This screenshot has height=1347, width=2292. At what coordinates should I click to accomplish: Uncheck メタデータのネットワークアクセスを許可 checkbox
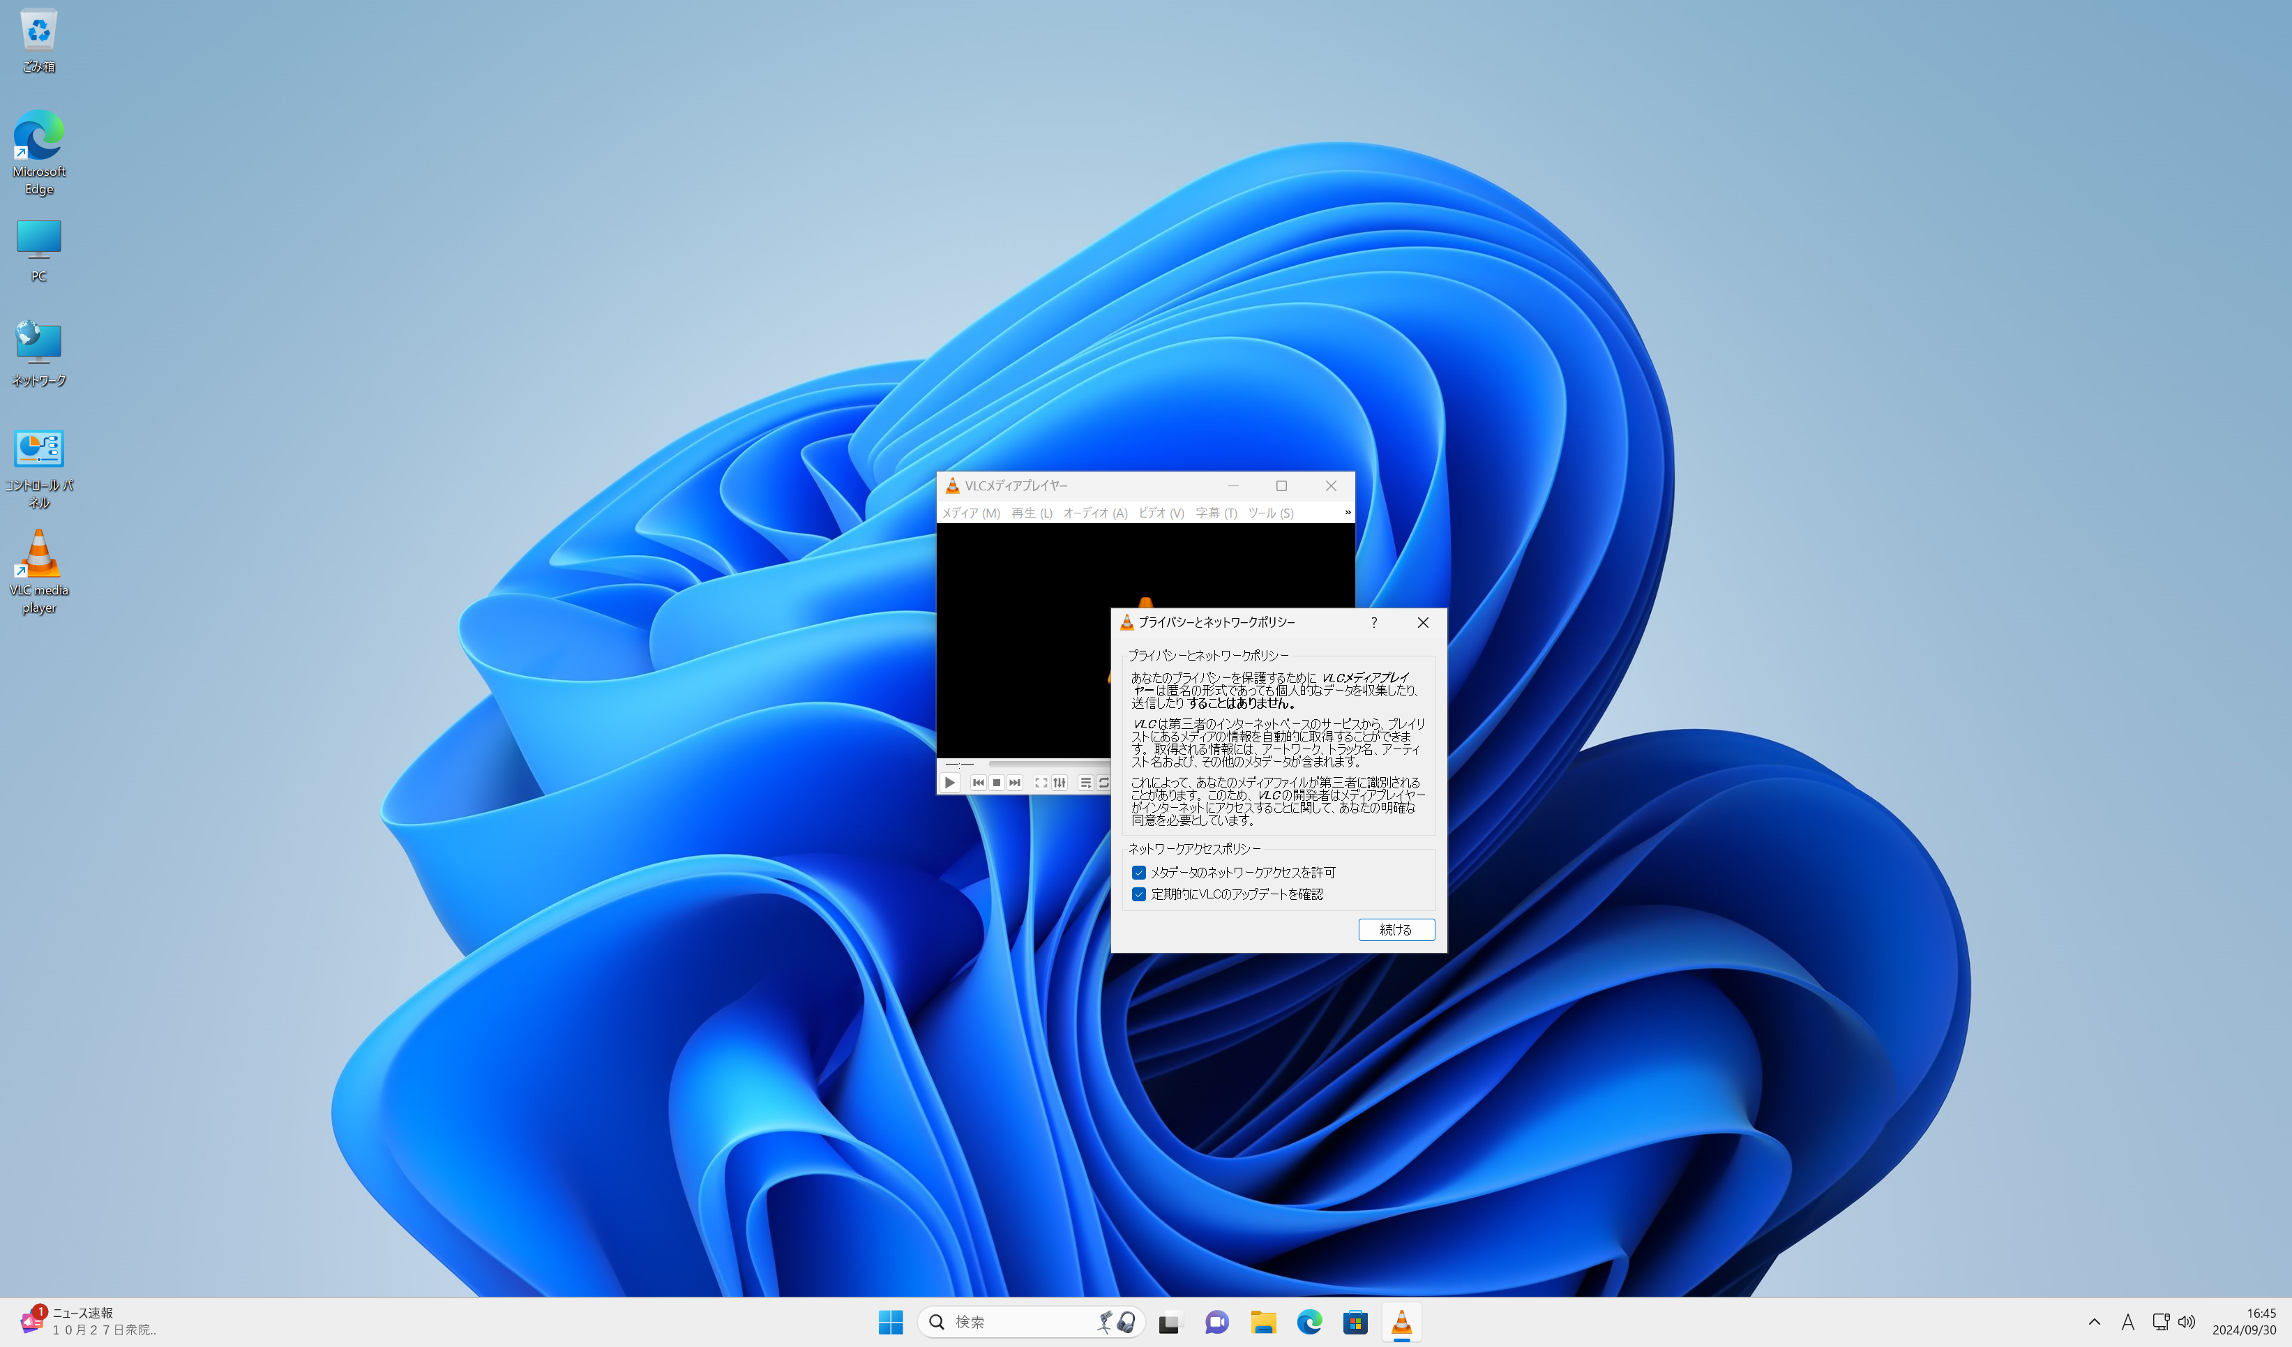point(1139,872)
